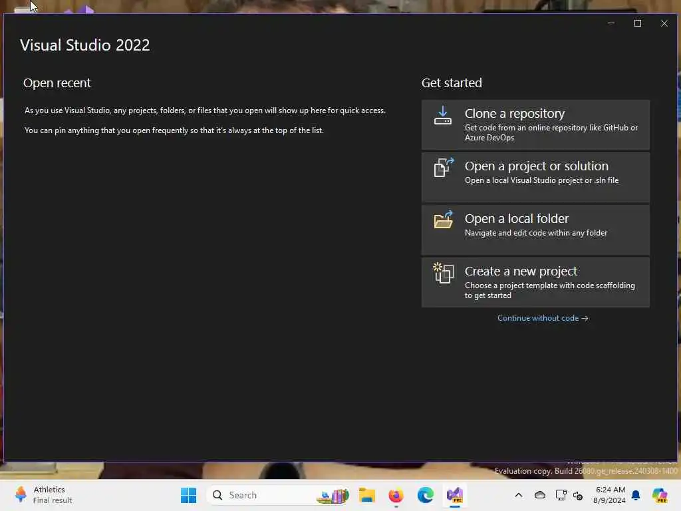The height and width of the screenshot is (511, 681).
Task: Launch Microsoft Edge from the taskbar
Action: click(x=425, y=495)
